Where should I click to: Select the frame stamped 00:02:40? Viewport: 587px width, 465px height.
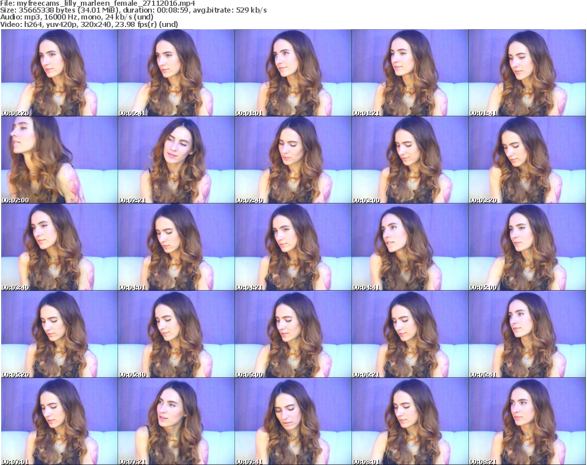pos(293,160)
